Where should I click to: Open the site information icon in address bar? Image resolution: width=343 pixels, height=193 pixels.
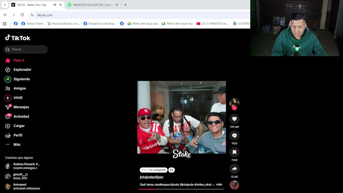coord(32,15)
